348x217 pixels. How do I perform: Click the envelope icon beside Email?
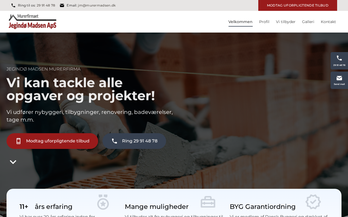click(62, 5)
